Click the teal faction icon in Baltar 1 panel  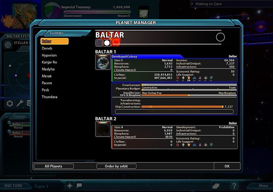point(211,78)
